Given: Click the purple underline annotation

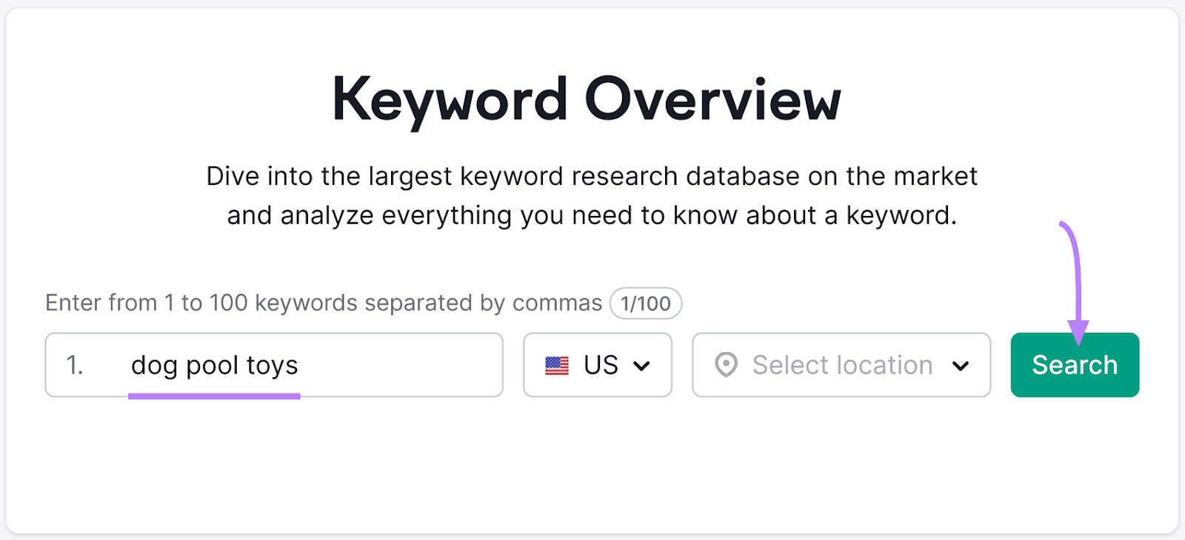Looking at the screenshot, I should coord(216,394).
